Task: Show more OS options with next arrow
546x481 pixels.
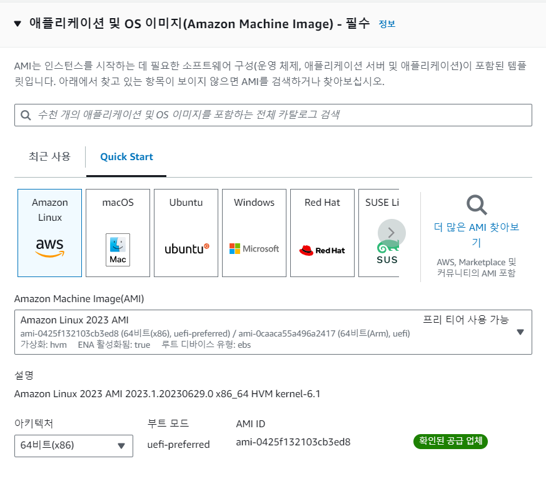Action: (392, 233)
